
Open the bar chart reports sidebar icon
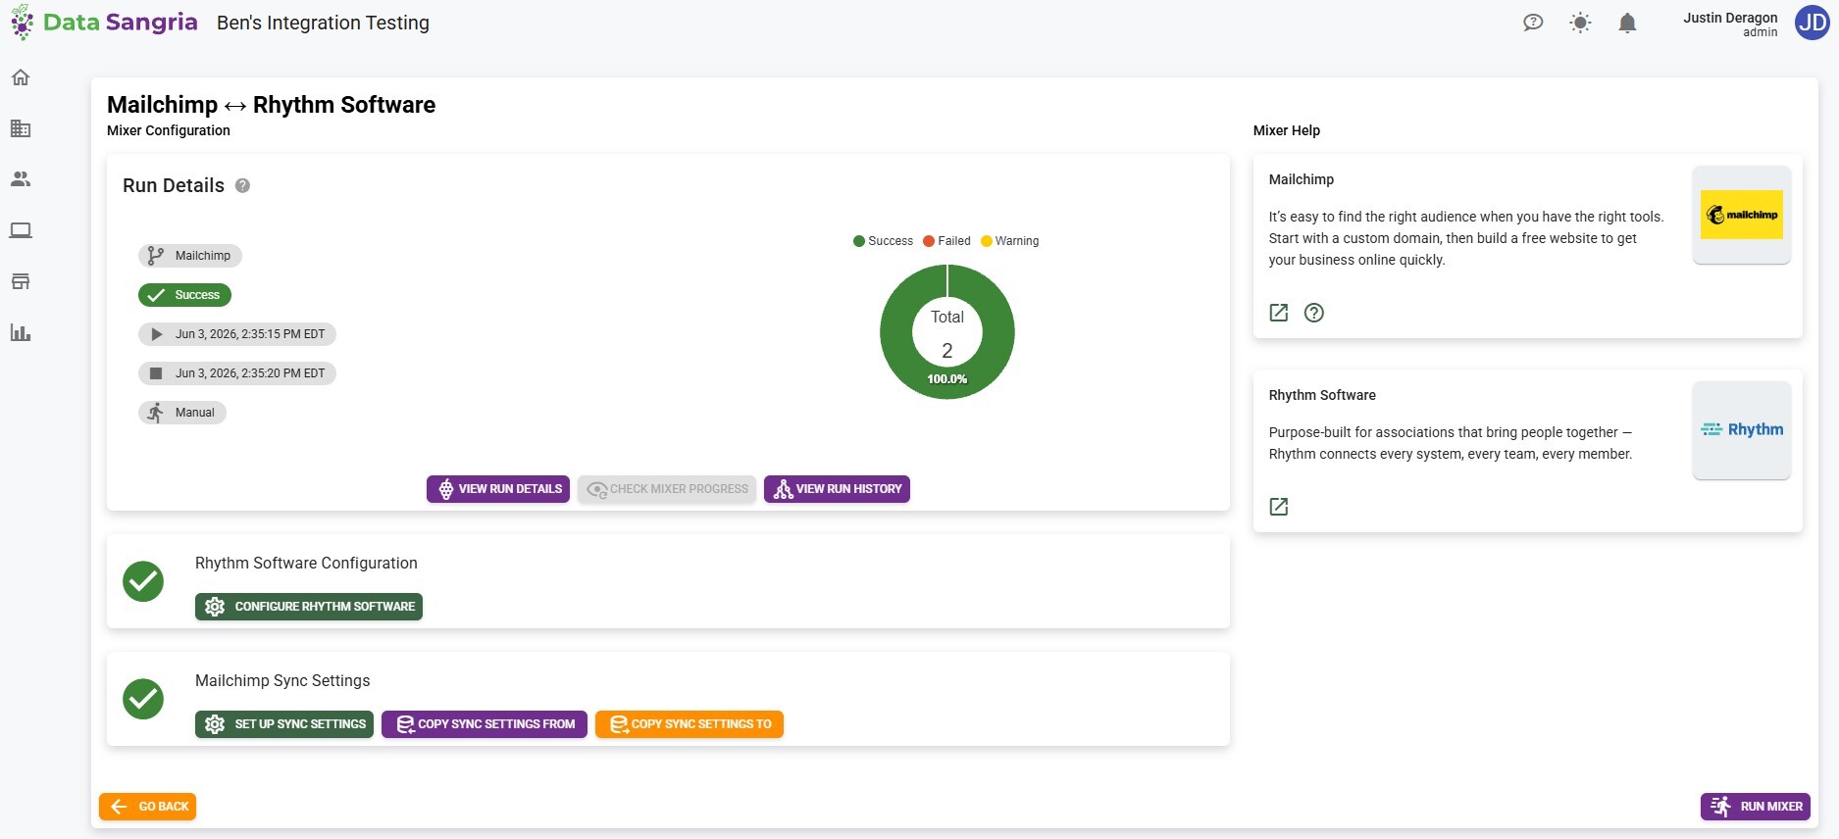(x=21, y=332)
